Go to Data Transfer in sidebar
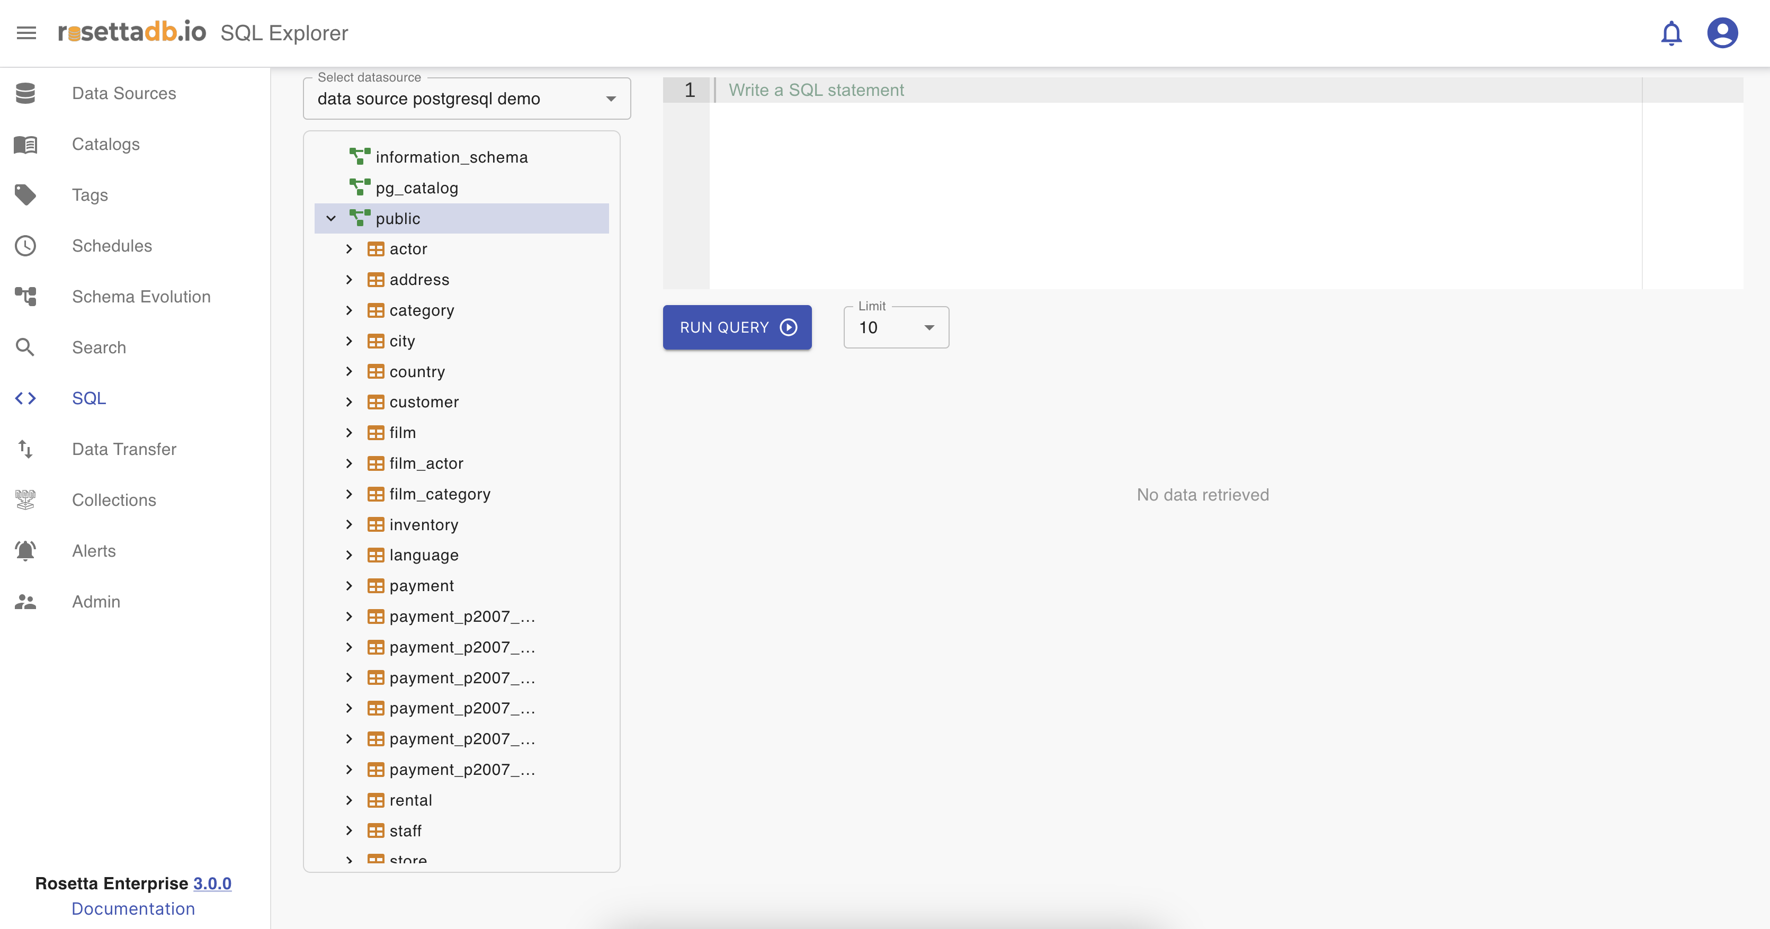Image resolution: width=1770 pixels, height=929 pixels. [x=124, y=449]
